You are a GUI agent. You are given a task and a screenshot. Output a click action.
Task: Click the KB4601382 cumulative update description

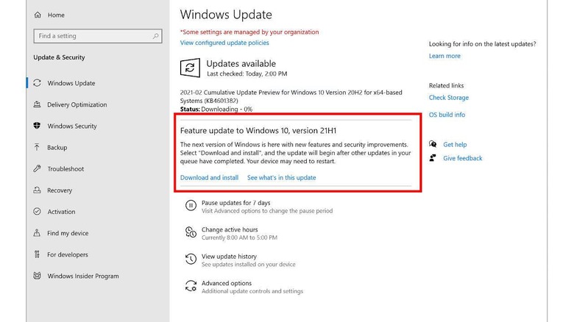[291, 96]
